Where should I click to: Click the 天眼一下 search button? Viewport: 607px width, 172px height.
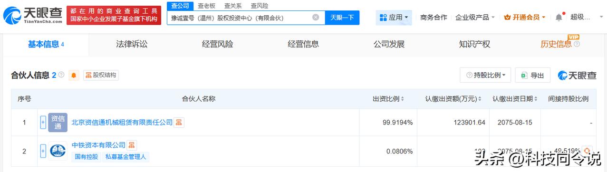342,18
